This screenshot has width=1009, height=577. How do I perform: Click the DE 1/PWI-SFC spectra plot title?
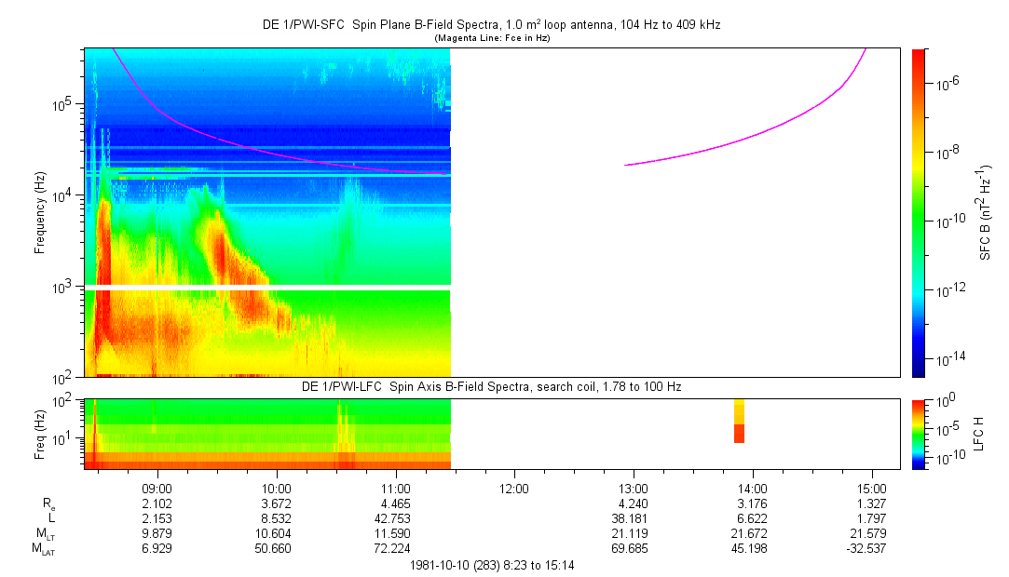[x=491, y=25]
